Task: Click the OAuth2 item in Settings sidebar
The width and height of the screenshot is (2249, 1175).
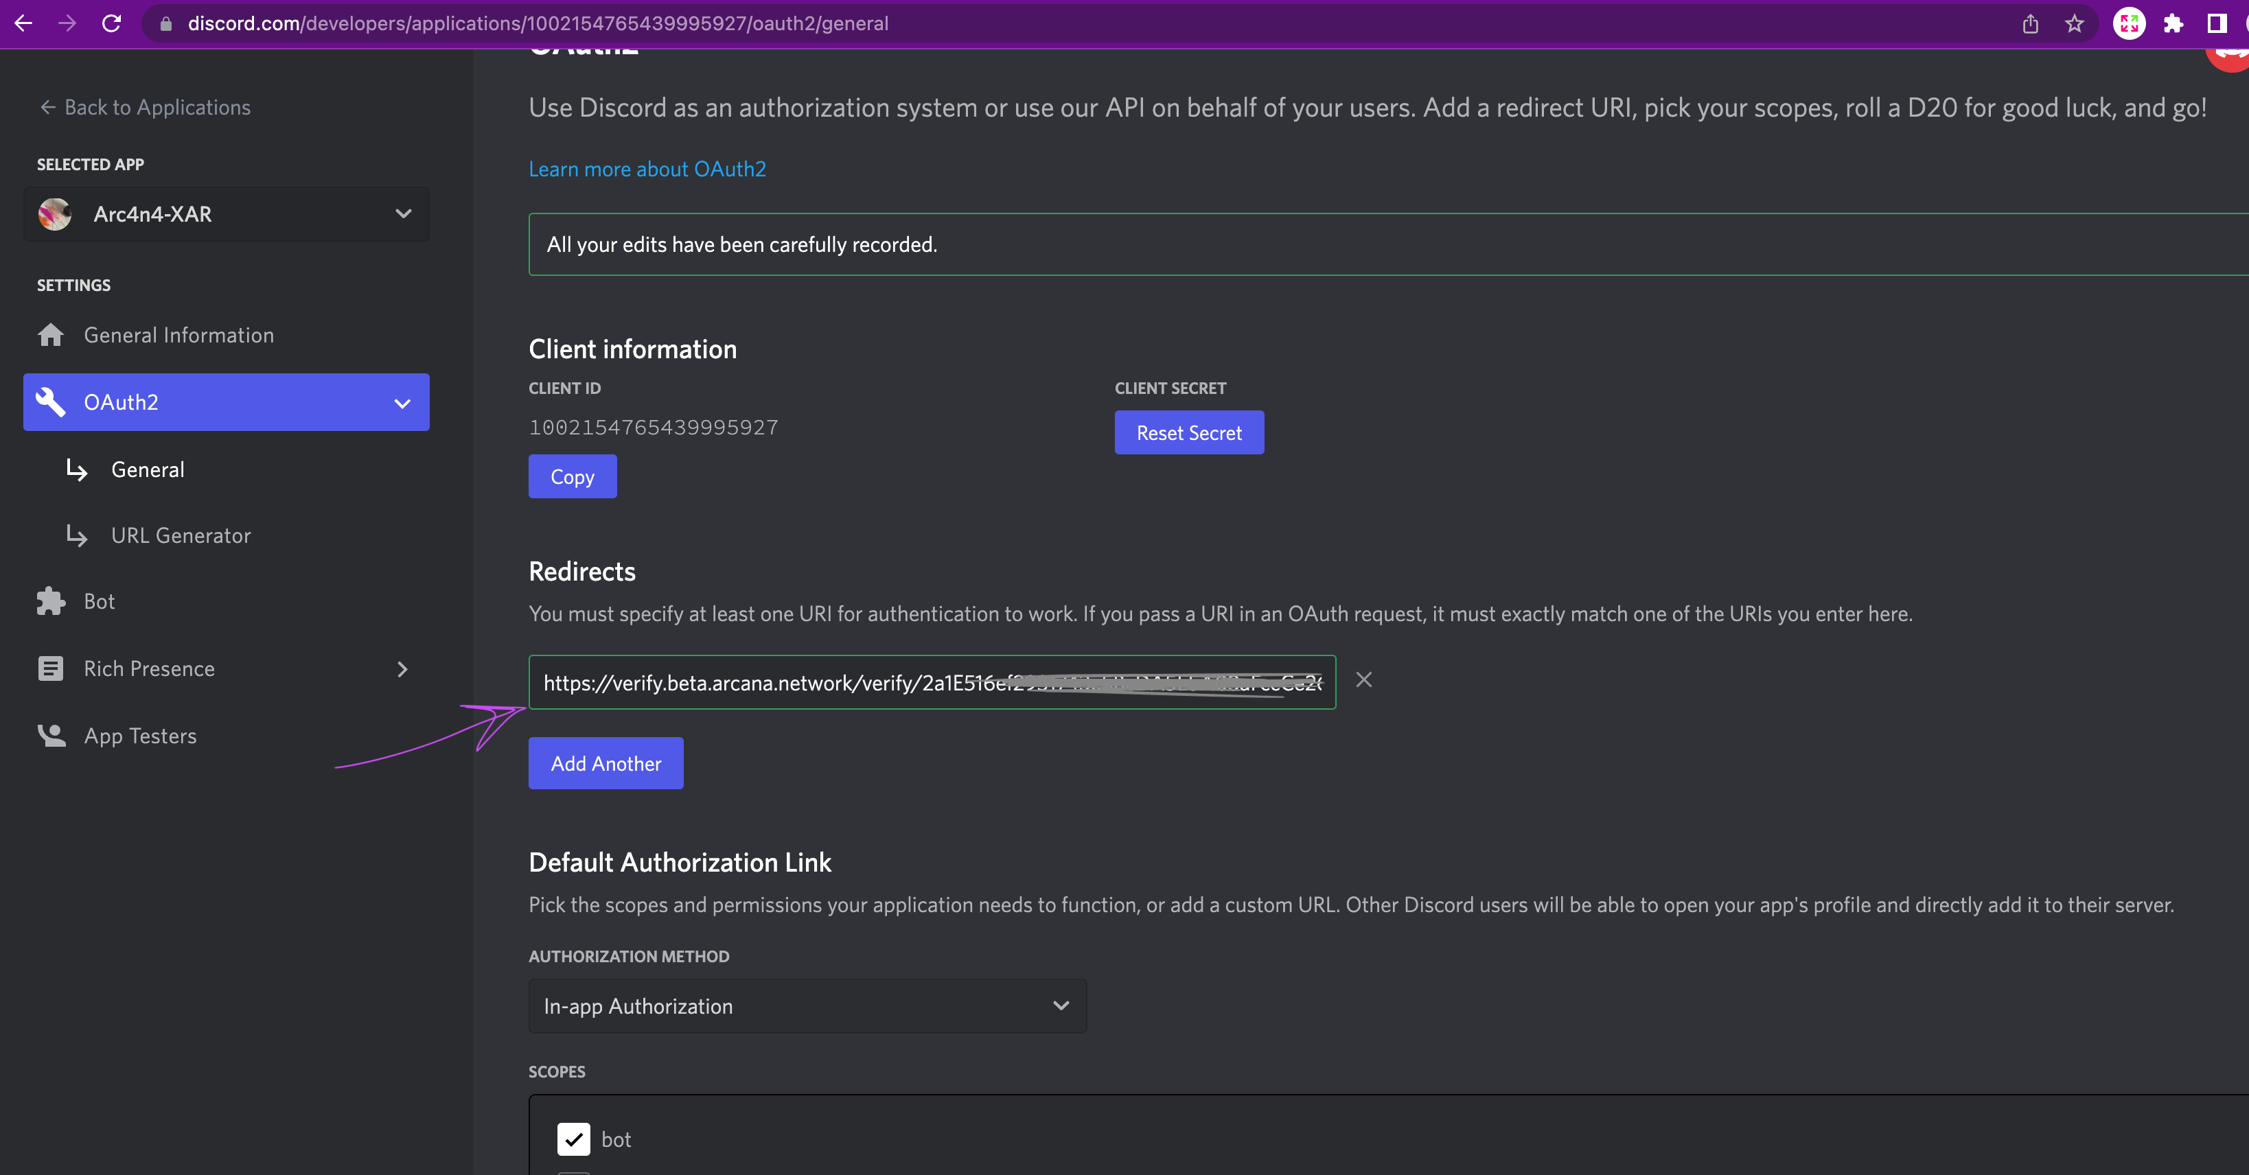Action: pos(226,402)
